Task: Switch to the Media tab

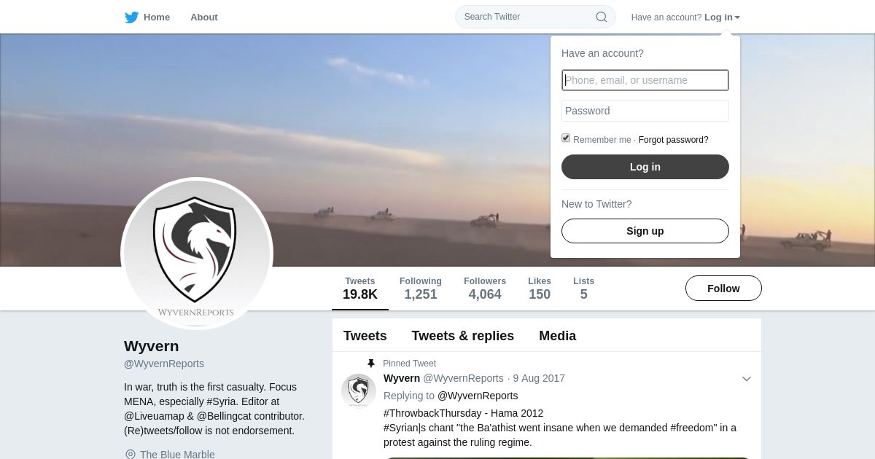Action: (x=558, y=336)
